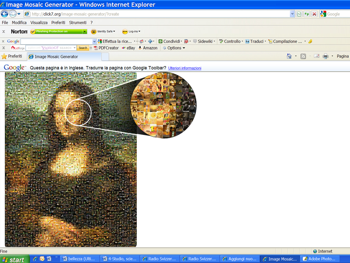Click the Yahoo Search button
The width and height of the screenshot is (350, 263).
(83, 48)
